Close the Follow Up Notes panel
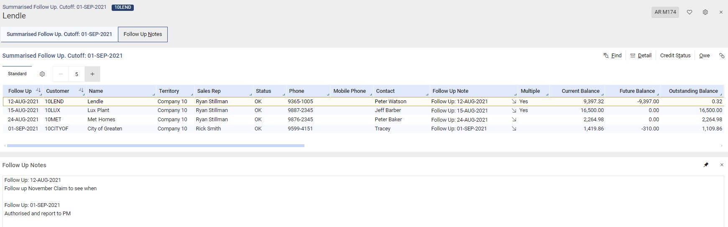The height and width of the screenshot is (227, 728). pos(722,165)
